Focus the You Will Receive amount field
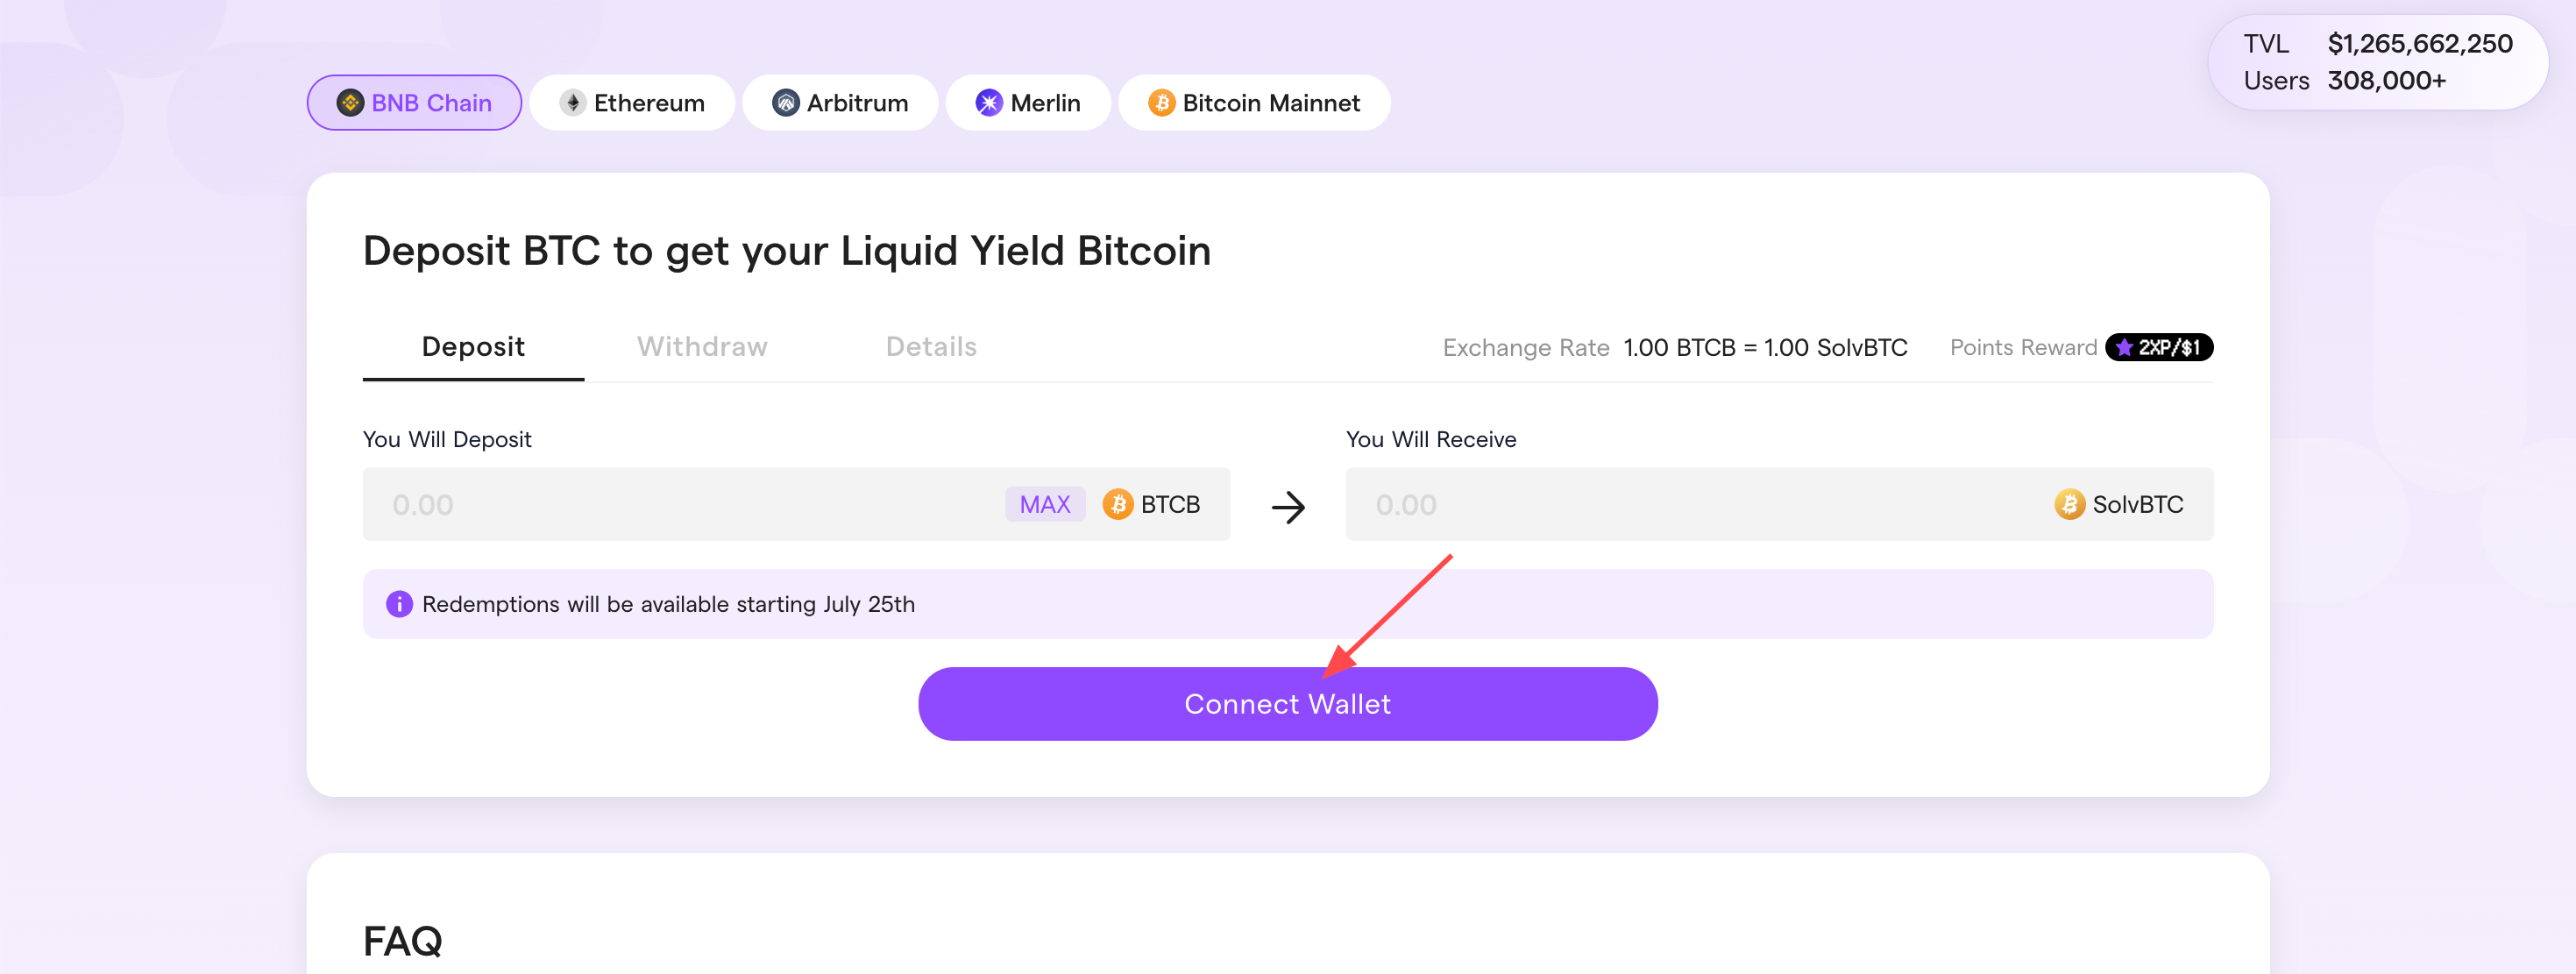 pyautogui.click(x=1779, y=504)
